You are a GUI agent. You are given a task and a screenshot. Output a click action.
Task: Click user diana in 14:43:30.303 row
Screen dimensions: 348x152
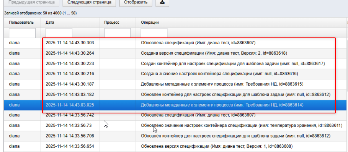click(14, 43)
